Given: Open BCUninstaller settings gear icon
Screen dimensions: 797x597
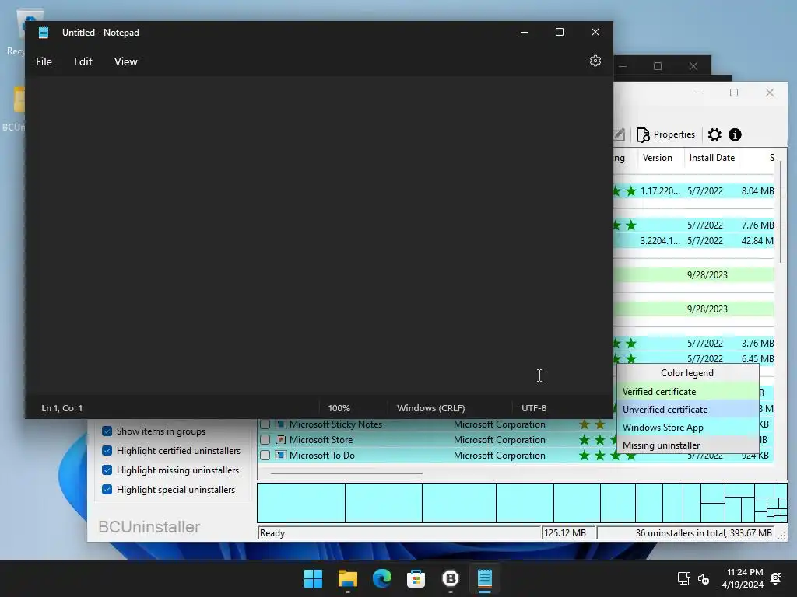Looking at the screenshot, I should tap(714, 134).
